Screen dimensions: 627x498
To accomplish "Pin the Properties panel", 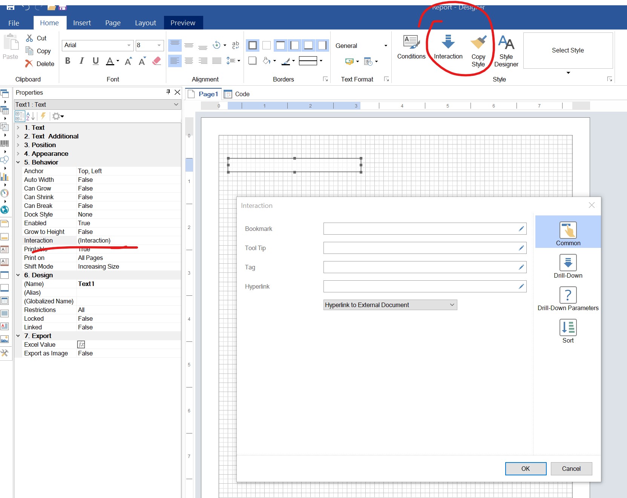I will pyautogui.click(x=168, y=92).
